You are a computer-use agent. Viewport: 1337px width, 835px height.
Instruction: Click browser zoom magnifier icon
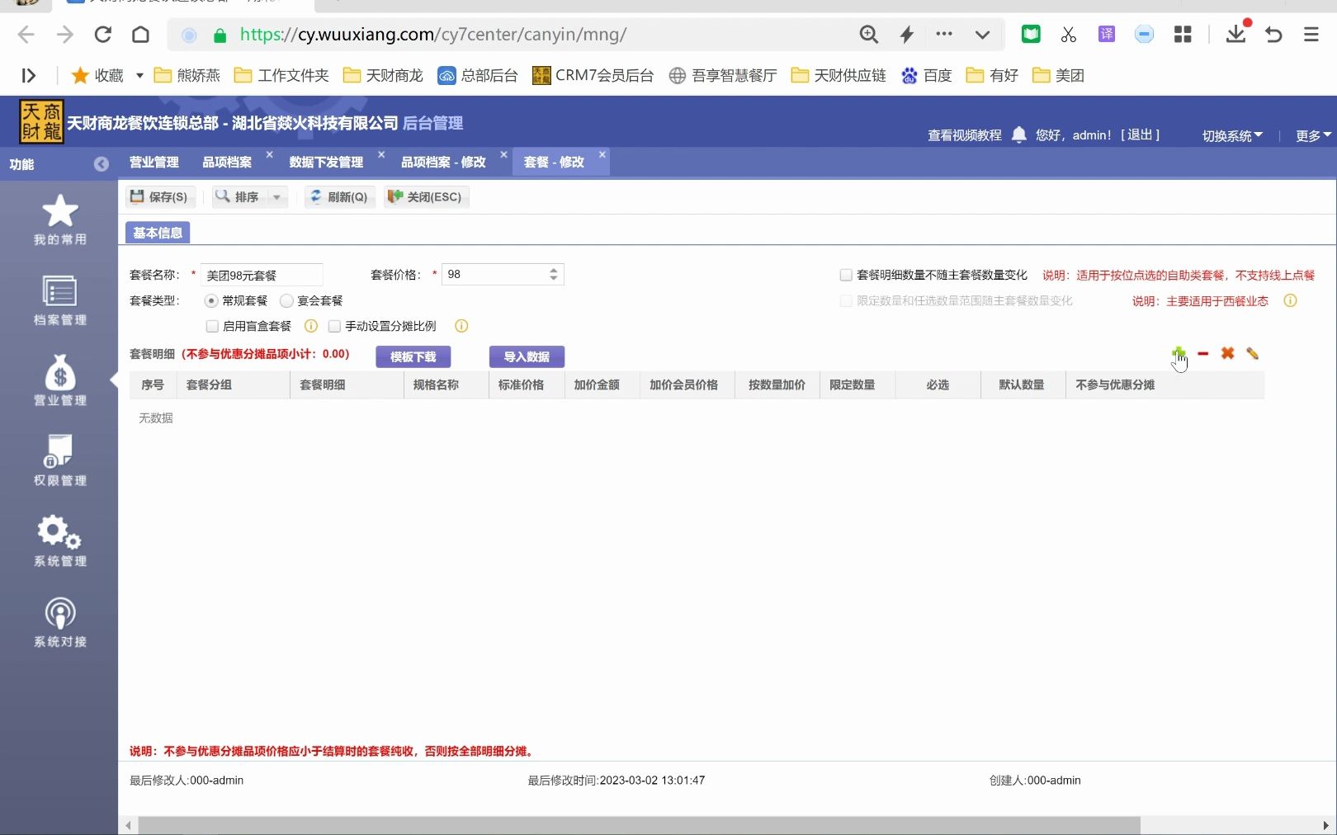869,35
